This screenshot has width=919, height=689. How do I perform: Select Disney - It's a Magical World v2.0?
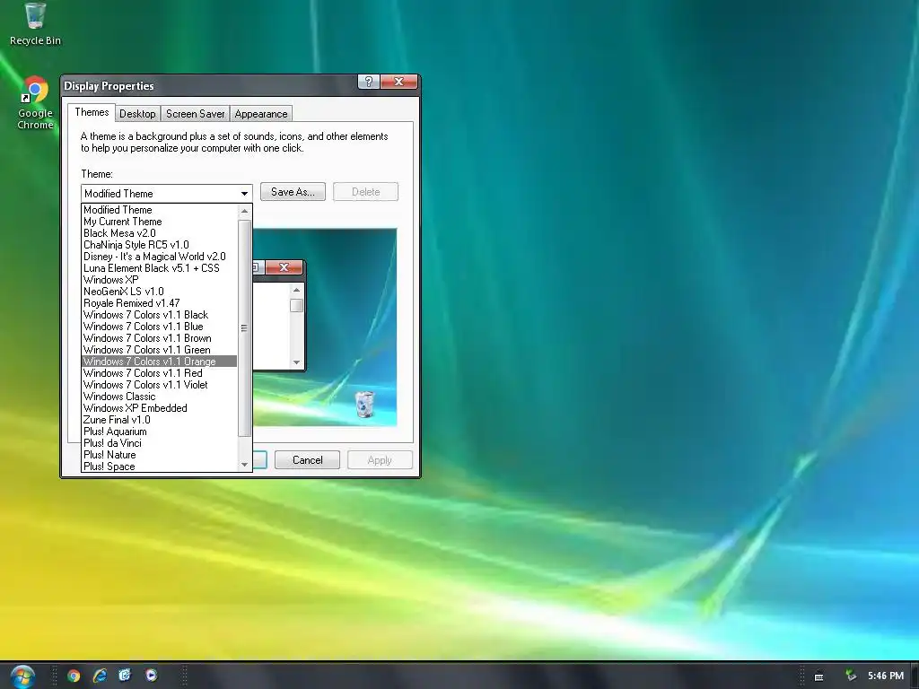point(160,257)
